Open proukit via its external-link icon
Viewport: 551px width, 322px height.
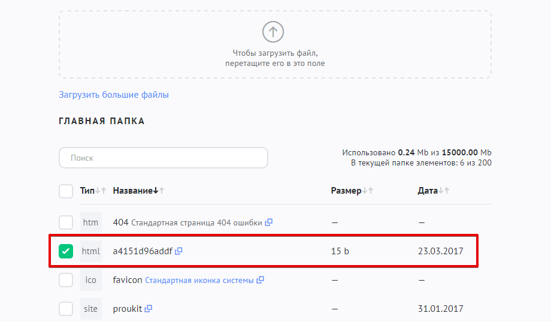149,309
